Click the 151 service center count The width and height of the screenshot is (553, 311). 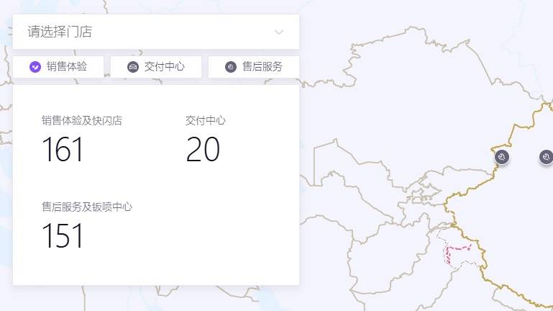click(63, 236)
